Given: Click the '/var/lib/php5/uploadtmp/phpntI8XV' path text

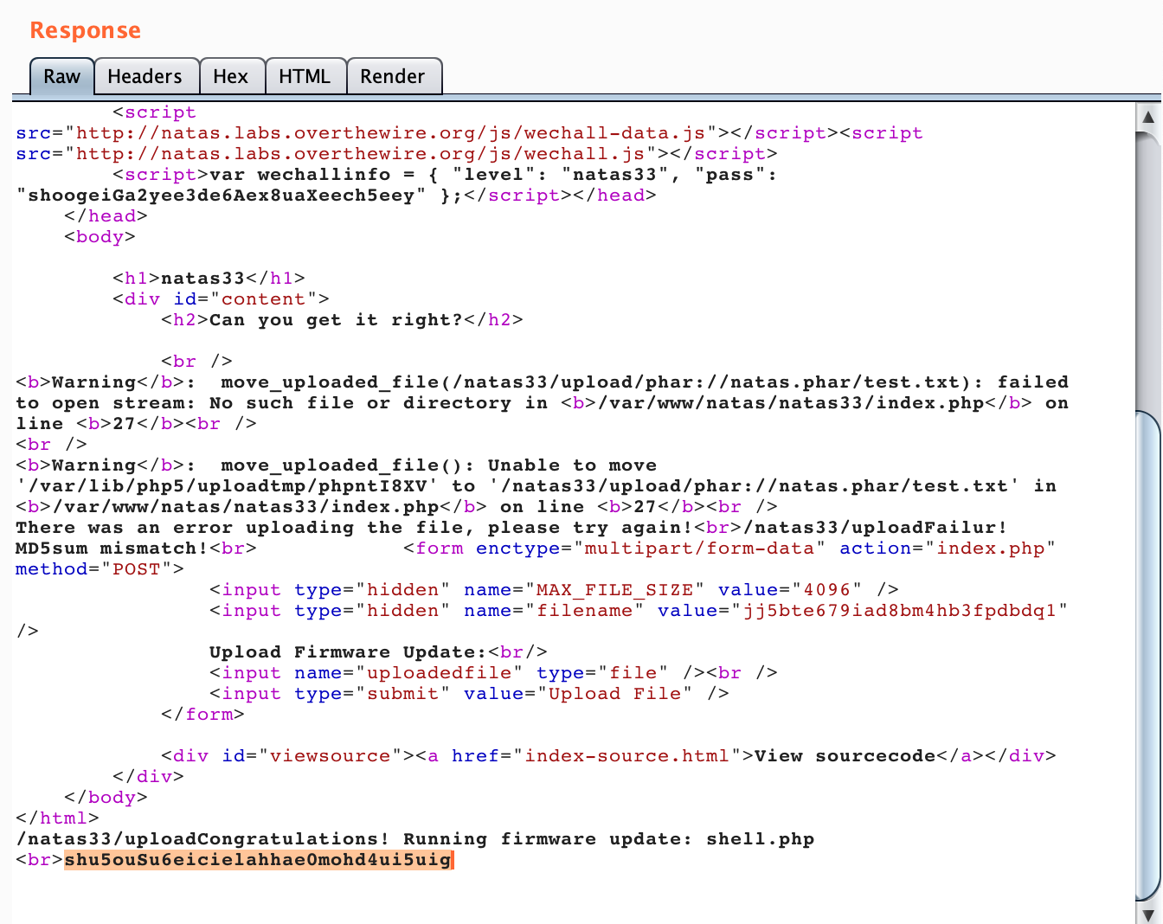Looking at the screenshot, I should tap(227, 486).
